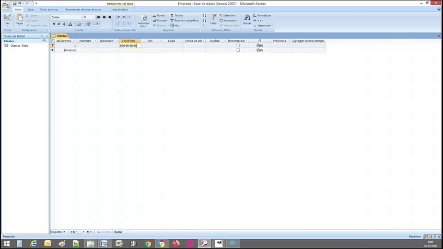The height and width of the screenshot is (249, 443).
Task: Open font color dropdown arrow
Action: (x=74, y=24)
